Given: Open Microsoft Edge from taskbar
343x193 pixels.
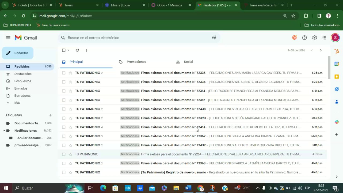Looking at the screenshot, I should pos(103,188).
